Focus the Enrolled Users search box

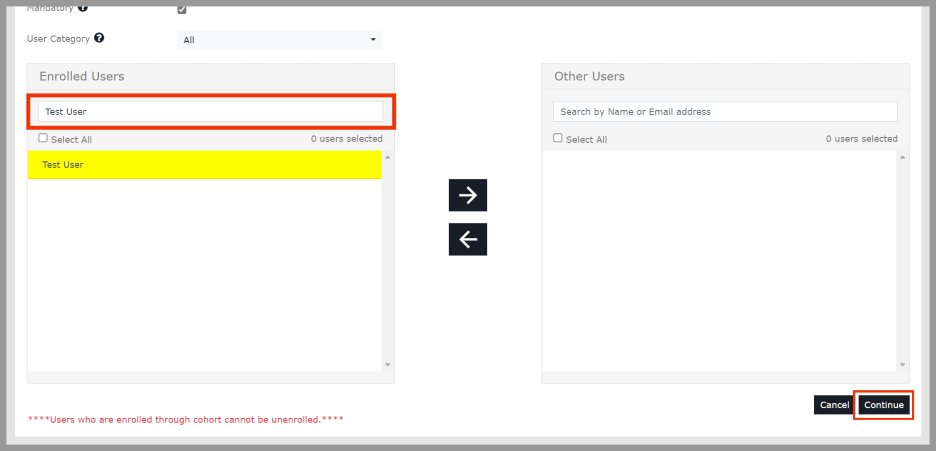click(211, 112)
